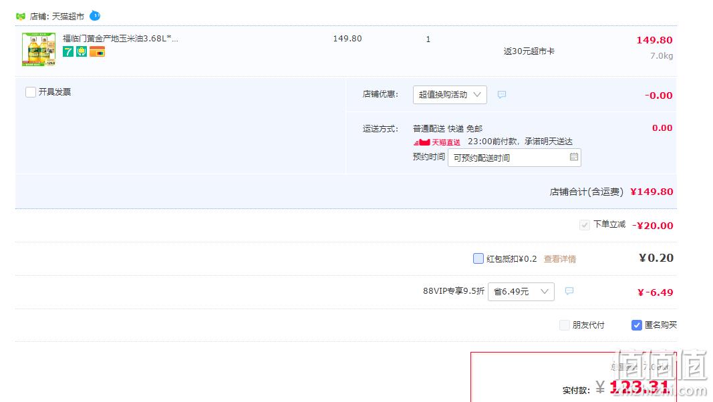Click the 返30元超市卡 promotion text
This screenshot has height=402, width=713.
(529, 51)
